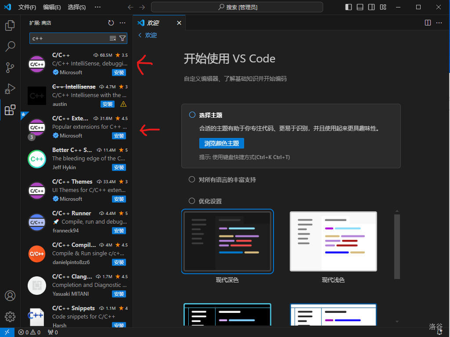Open the extension search filter
Image resolution: width=450 pixels, height=337 pixels.
122,38
